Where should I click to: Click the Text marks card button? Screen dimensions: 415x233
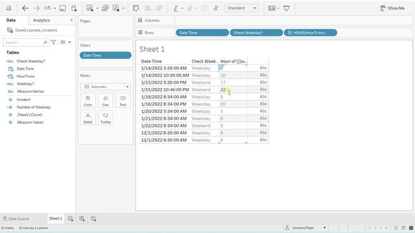point(123,101)
